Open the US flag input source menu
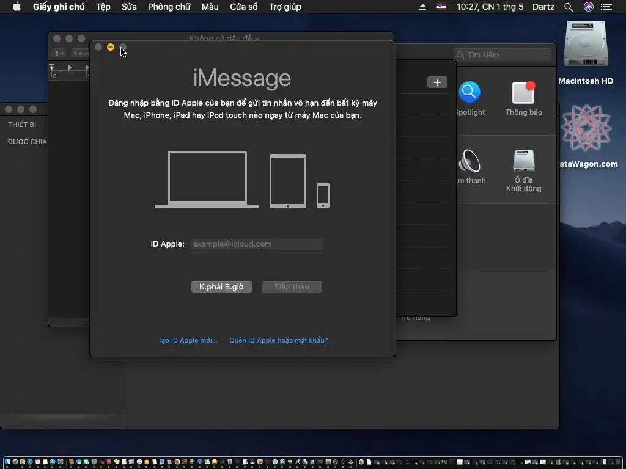Viewport: 626px width, 469px height. [441, 7]
